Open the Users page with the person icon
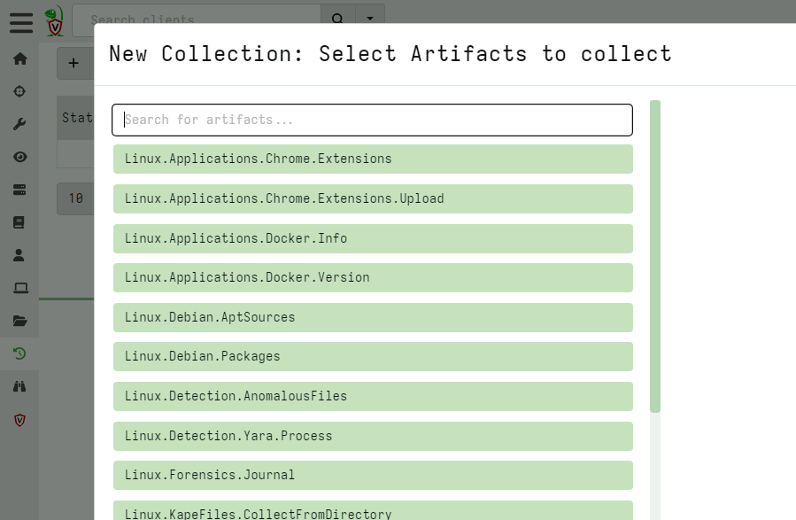 pyautogui.click(x=19, y=254)
